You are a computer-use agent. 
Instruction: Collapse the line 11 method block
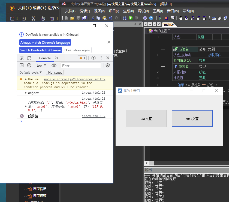(163, 49)
